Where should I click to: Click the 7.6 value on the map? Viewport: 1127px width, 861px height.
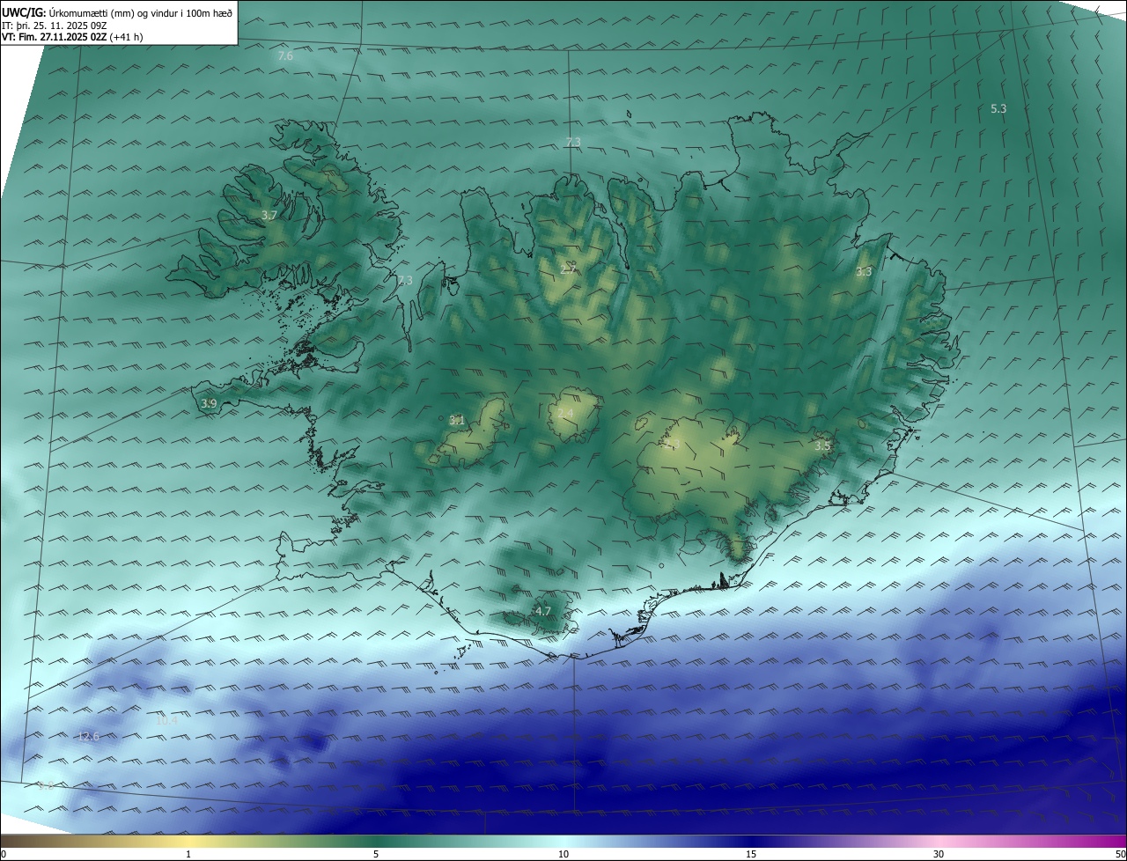click(285, 56)
